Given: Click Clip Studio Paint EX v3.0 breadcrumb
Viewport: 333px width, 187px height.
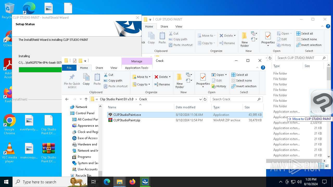Looking at the screenshot, I should 117,99.
